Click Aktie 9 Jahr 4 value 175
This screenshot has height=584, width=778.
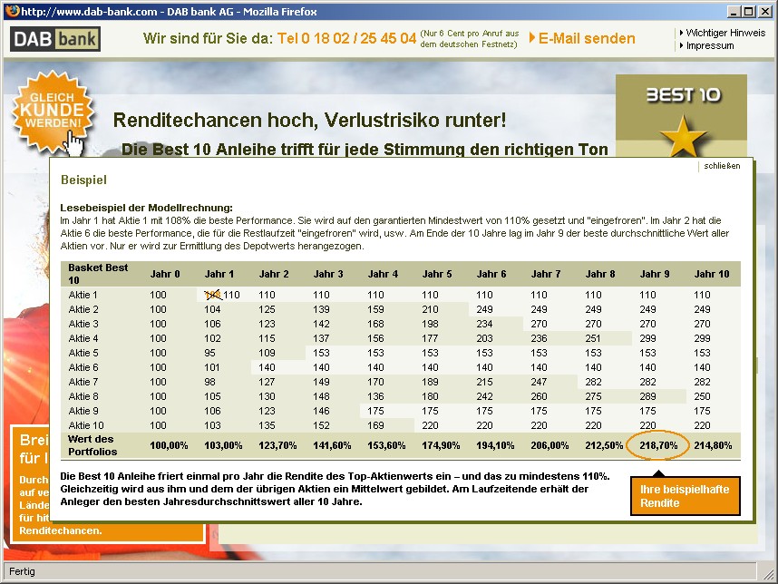375,411
